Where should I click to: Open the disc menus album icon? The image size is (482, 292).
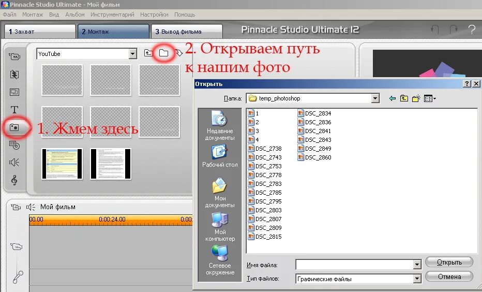[14, 145]
